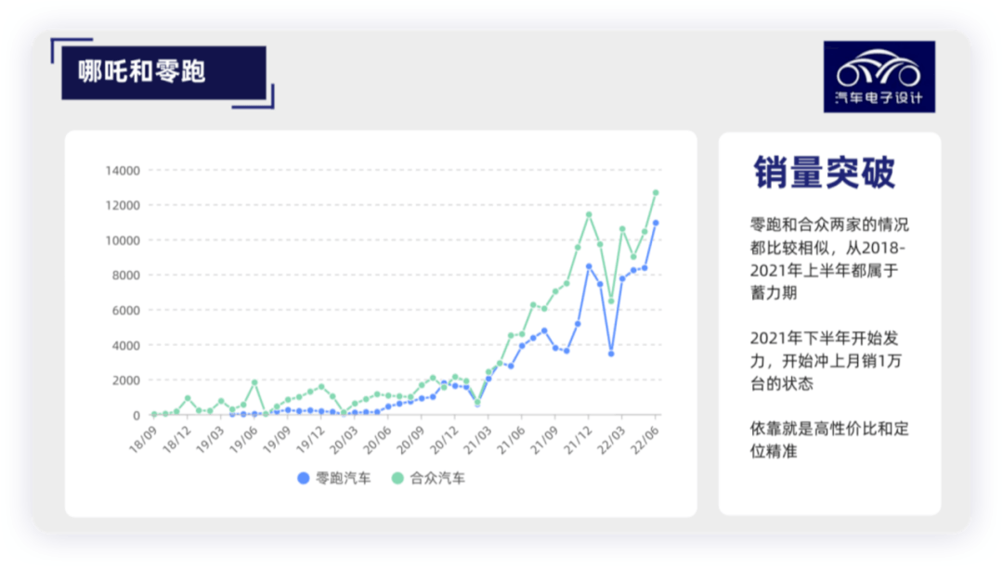The width and height of the screenshot is (1003, 567).
Task: Click the blue data point at 21/12
Action: pos(589,266)
